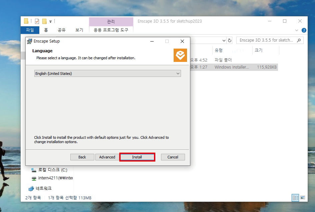This screenshot has height=212, width=315.
Task: Click the Enscape orange logo icon
Action: (x=180, y=55)
